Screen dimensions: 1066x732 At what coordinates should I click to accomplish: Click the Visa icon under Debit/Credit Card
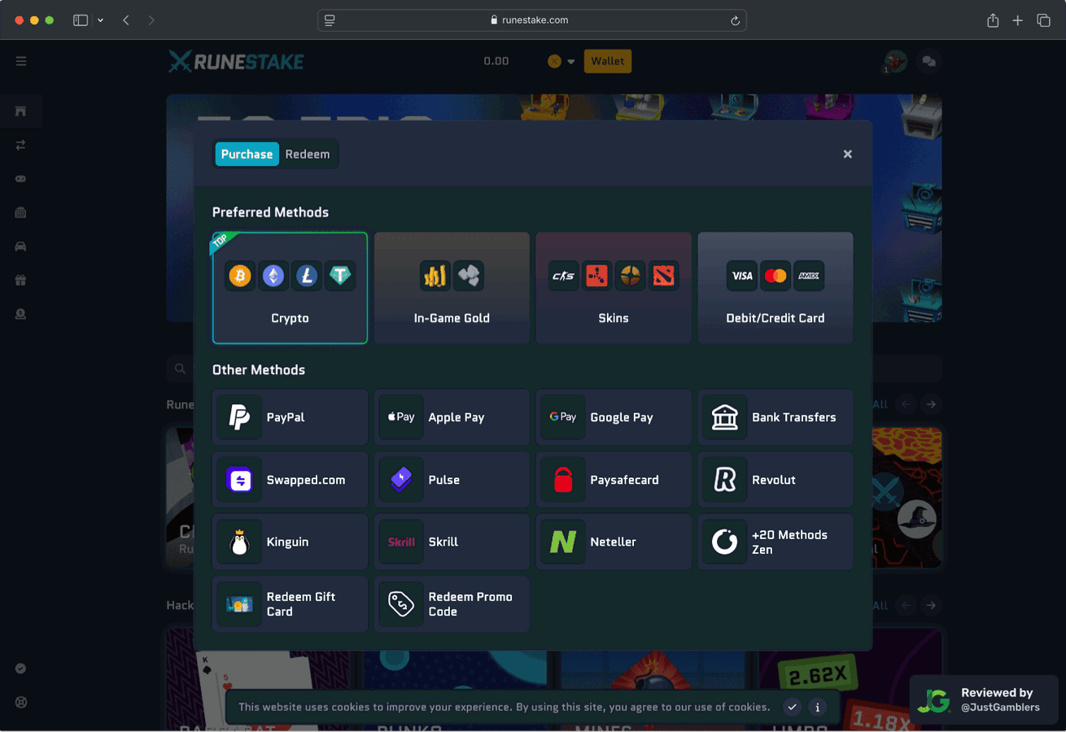(741, 276)
